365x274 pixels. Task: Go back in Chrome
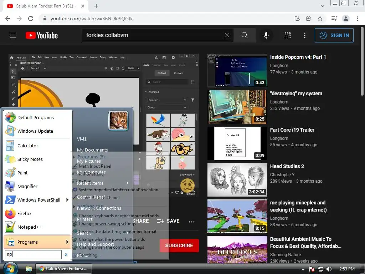[x=8, y=19]
